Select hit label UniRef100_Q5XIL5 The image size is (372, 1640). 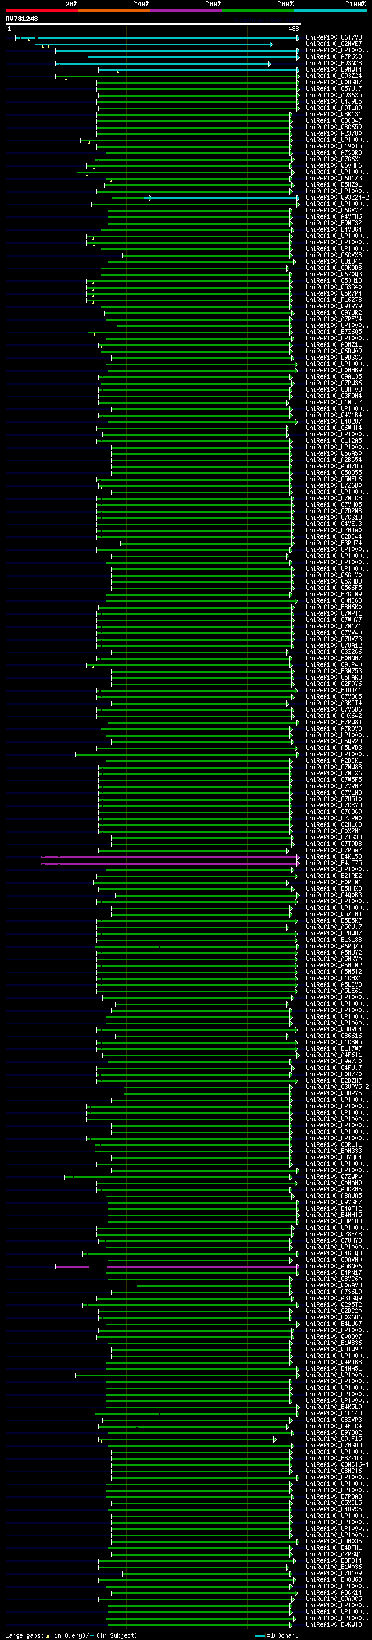[333, 1503]
